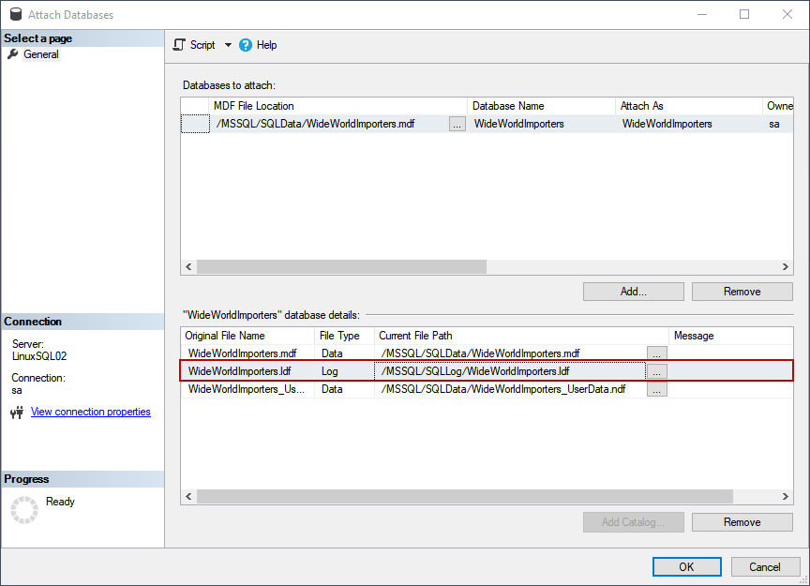Click the details grid's left scroll arrow
Viewport: 810px width, 586px height.
(x=188, y=497)
